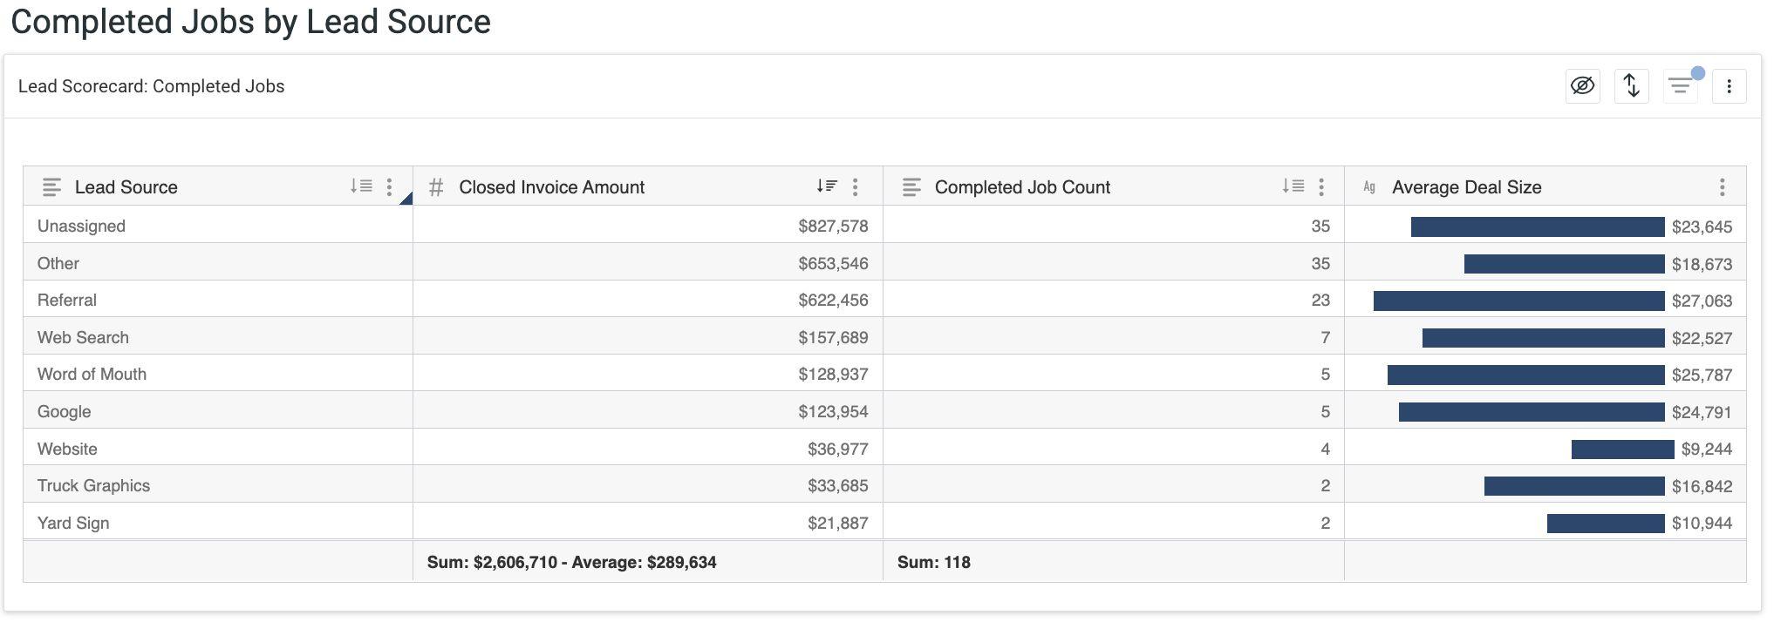Click the Lead Scorecard: Completed Jobs title
This screenshot has width=1774, height=622.
point(151,86)
